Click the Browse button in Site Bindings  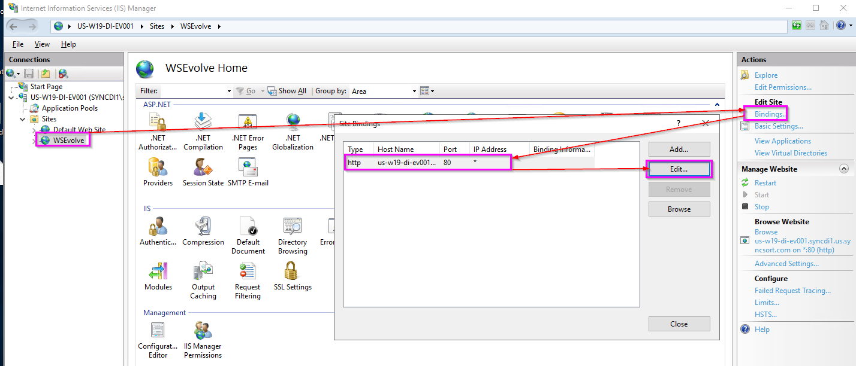pyautogui.click(x=679, y=209)
